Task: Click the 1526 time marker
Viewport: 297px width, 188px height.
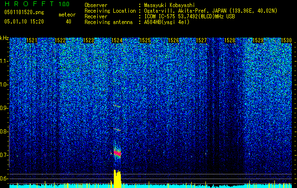Action: 173,40
